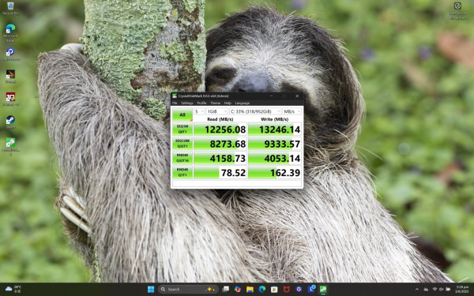The image size is (474, 296).
Task: Run the RND4K Q32T16 test
Action: 182,158
